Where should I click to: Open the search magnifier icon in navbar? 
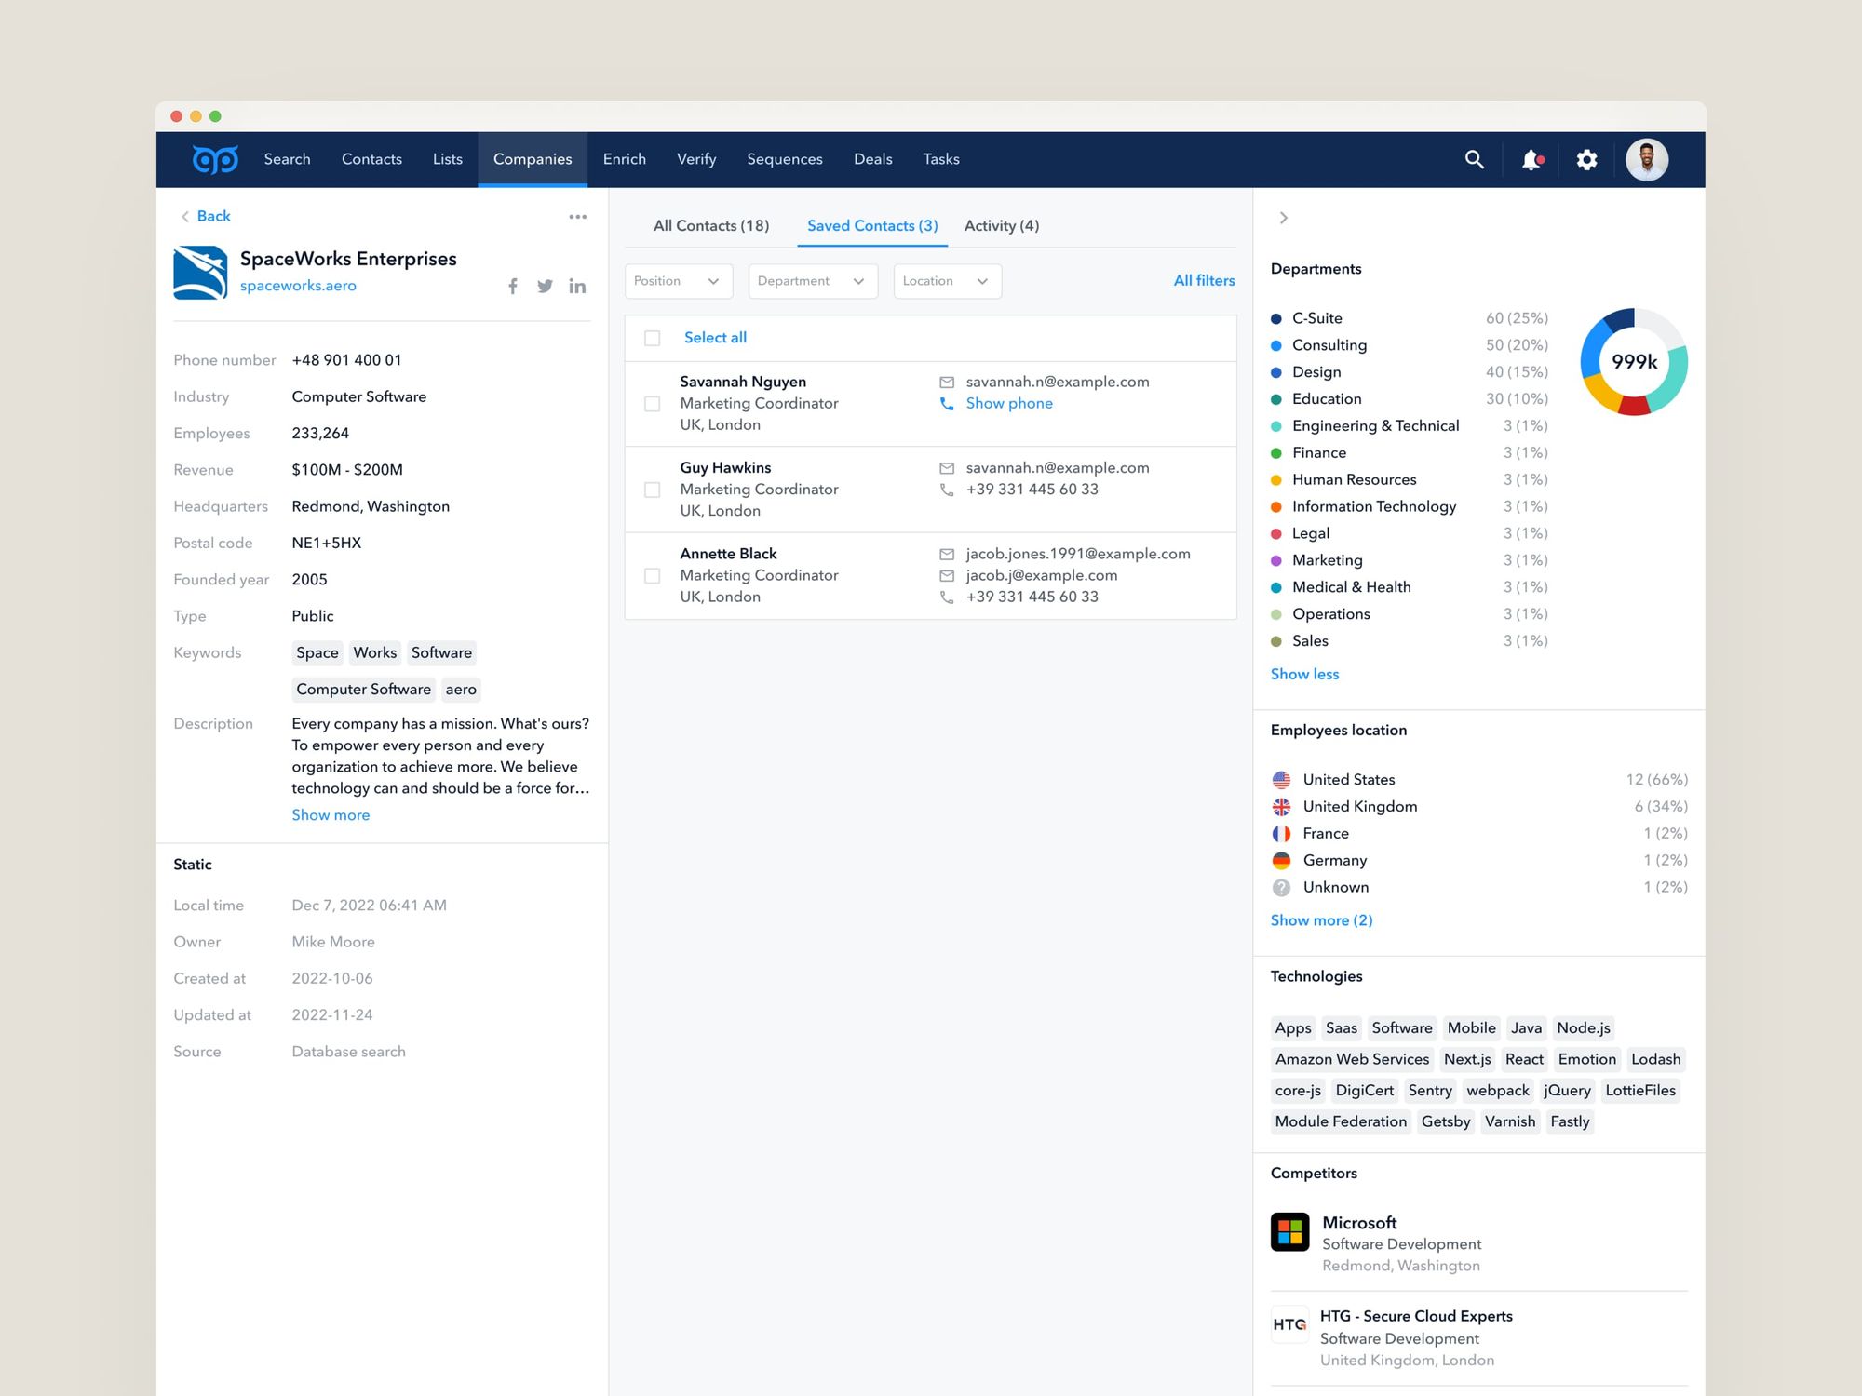coord(1474,159)
